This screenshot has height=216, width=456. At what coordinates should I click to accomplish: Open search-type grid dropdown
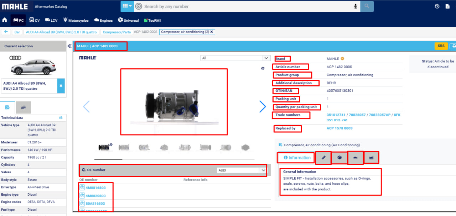tap(127, 6)
